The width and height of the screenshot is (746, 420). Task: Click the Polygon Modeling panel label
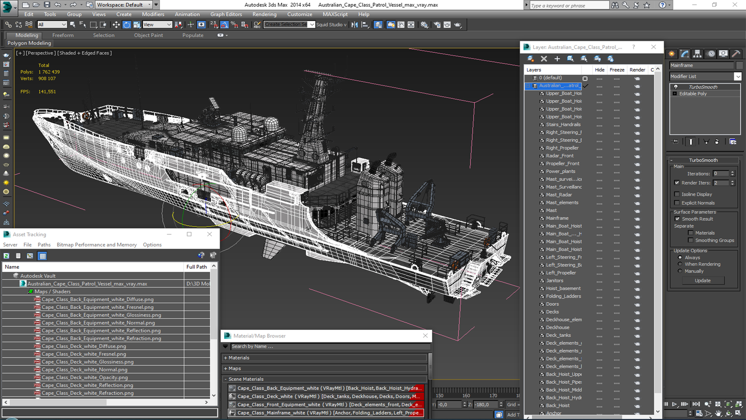click(29, 43)
